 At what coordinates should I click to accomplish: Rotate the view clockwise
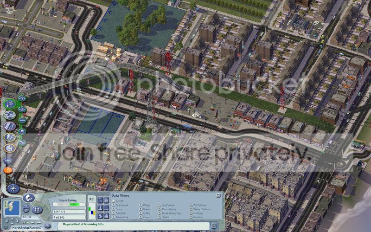tap(17, 221)
